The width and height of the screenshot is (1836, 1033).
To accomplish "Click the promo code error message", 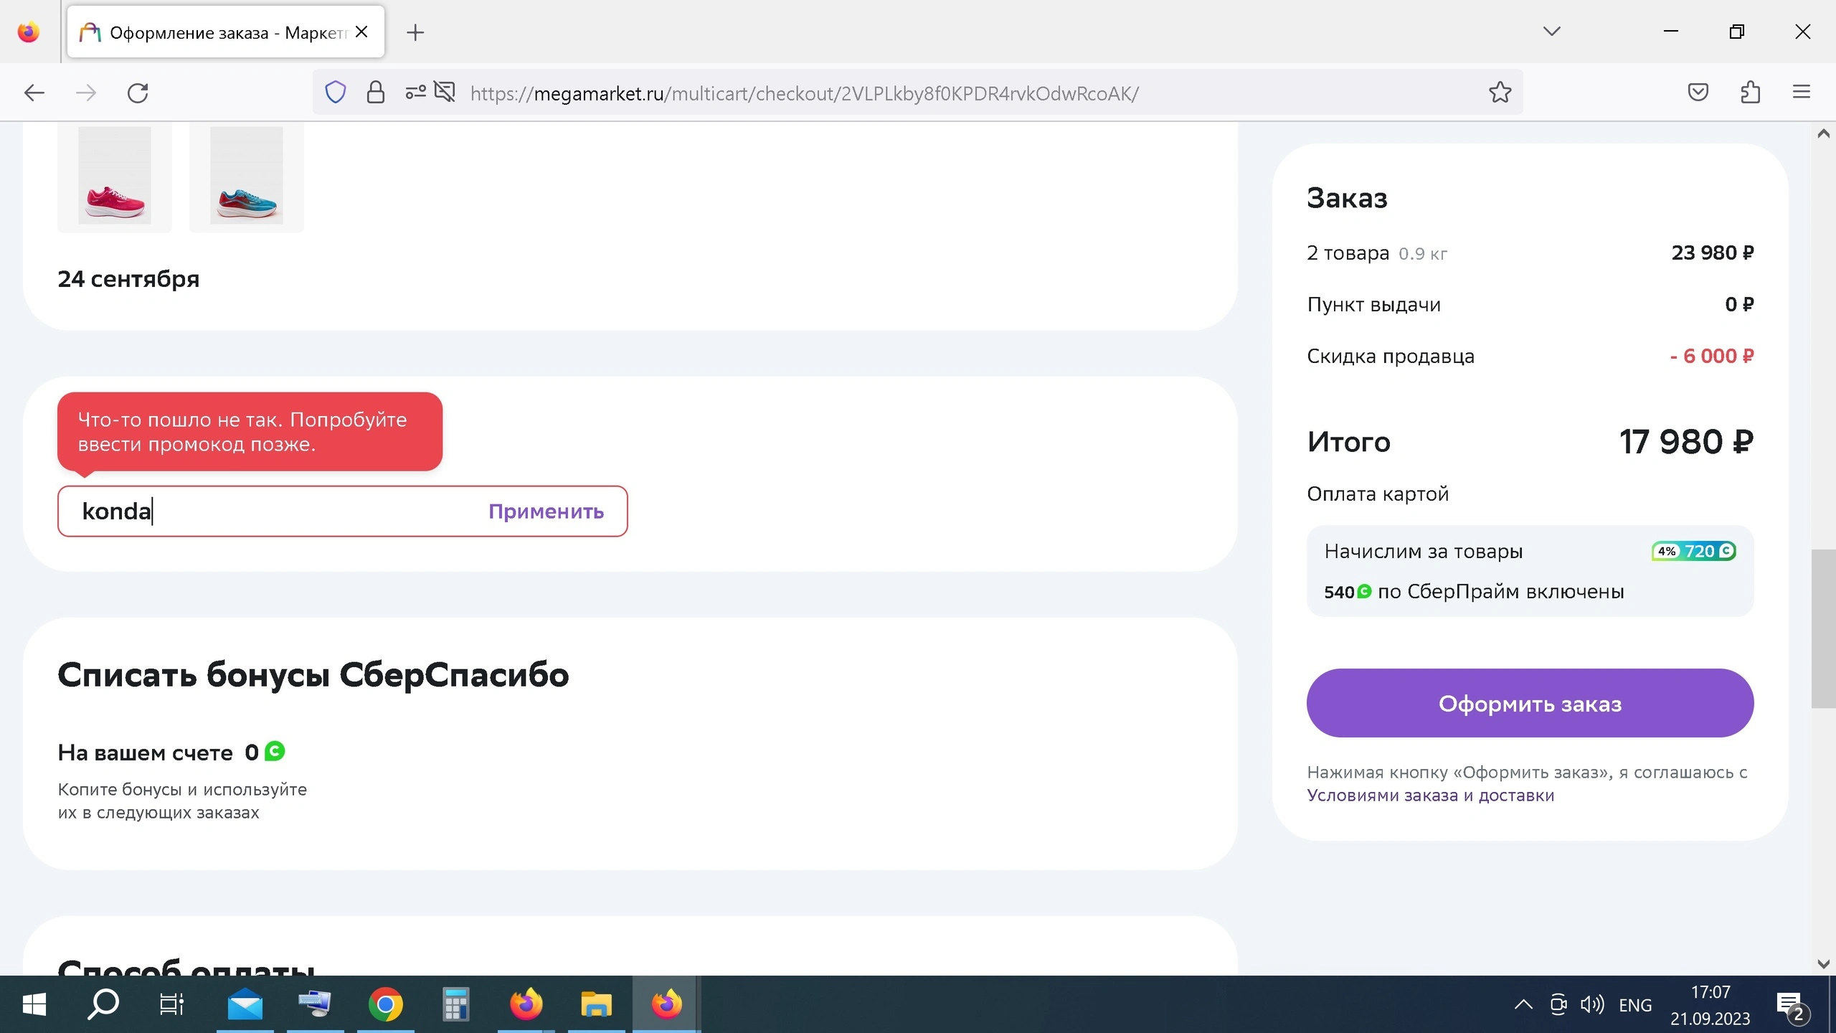I will [250, 432].
